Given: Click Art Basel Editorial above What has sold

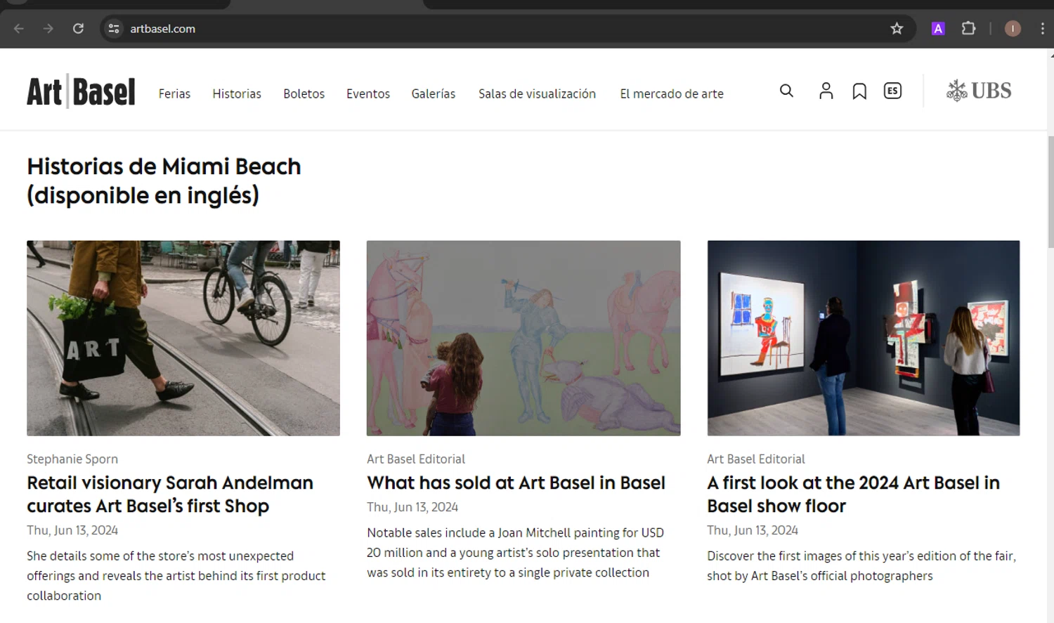Looking at the screenshot, I should click(416, 459).
